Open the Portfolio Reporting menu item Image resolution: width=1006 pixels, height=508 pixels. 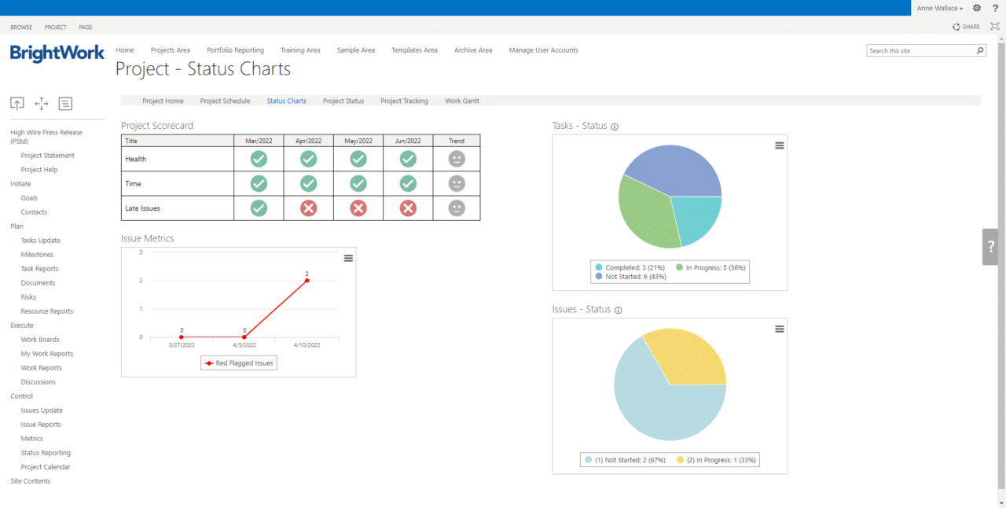click(235, 50)
